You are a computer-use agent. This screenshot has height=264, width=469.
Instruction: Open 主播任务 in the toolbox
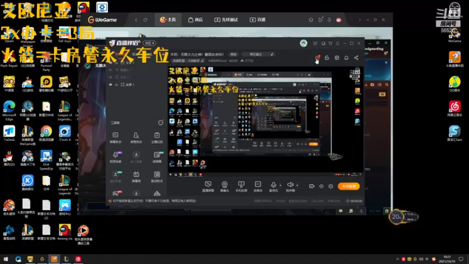coord(157,138)
